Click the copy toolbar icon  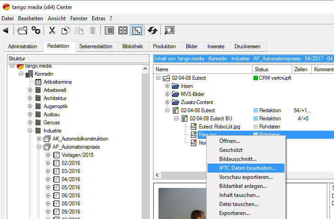[66, 30]
